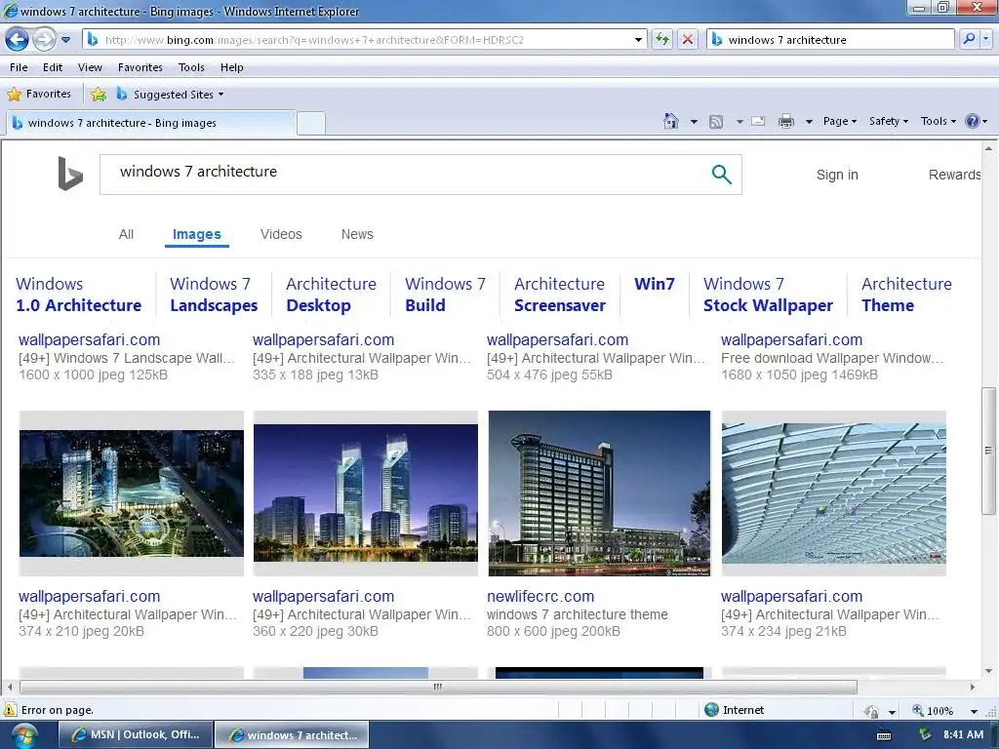Click the Print icon
This screenshot has width=999, height=749.
[786, 121]
